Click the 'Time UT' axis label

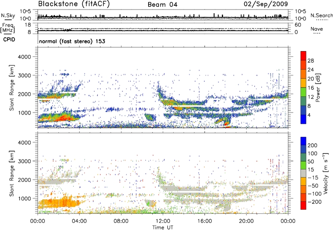[x=163, y=227]
